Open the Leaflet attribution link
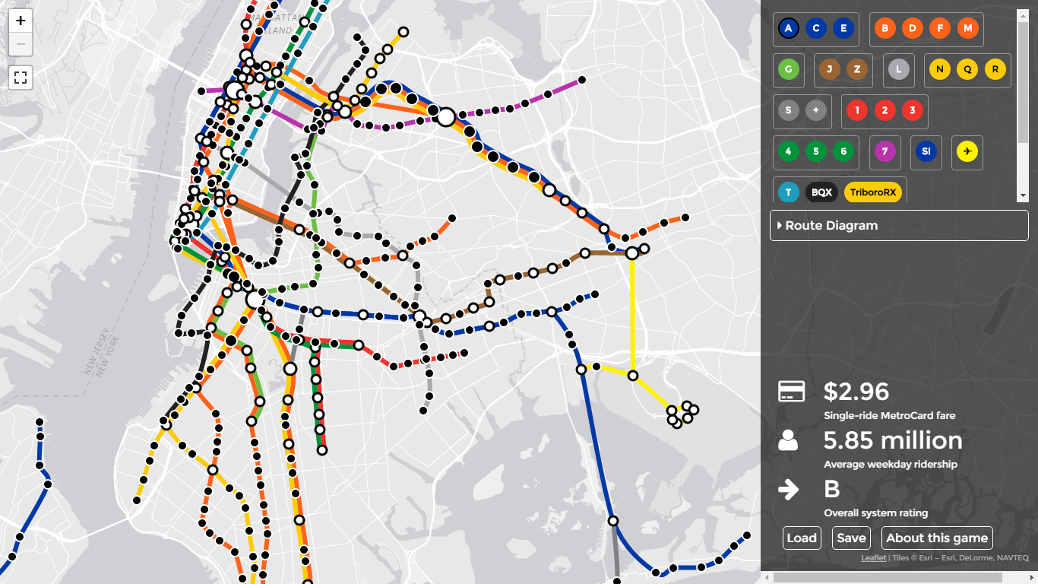The height and width of the screenshot is (584, 1038). point(873,558)
